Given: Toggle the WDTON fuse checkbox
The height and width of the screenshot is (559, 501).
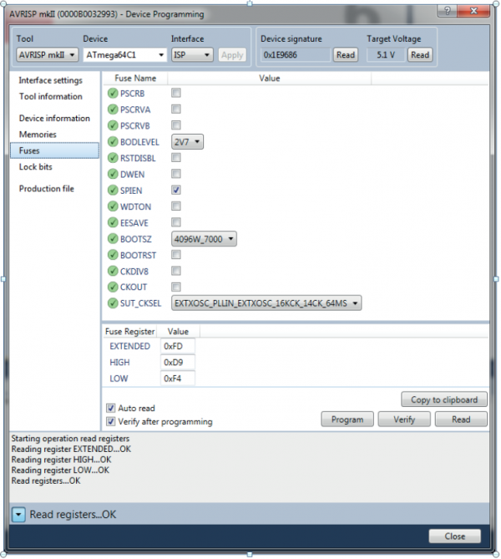Looking at the screenshot, I should coord(176,206).
